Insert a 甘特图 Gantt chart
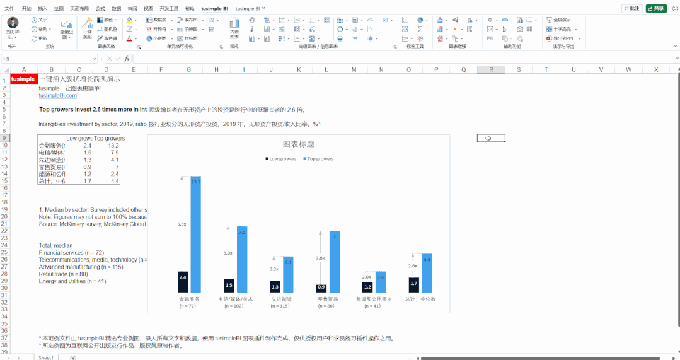 tap(187, 38)
